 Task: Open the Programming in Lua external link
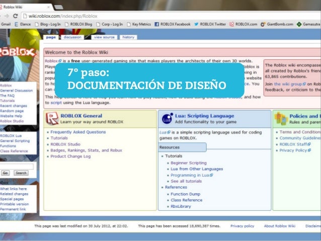[192, 175]
